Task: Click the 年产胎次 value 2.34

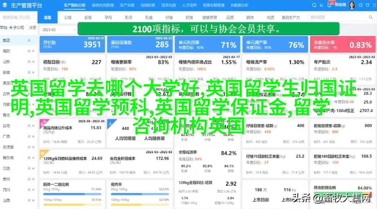Action: [367, 62]
